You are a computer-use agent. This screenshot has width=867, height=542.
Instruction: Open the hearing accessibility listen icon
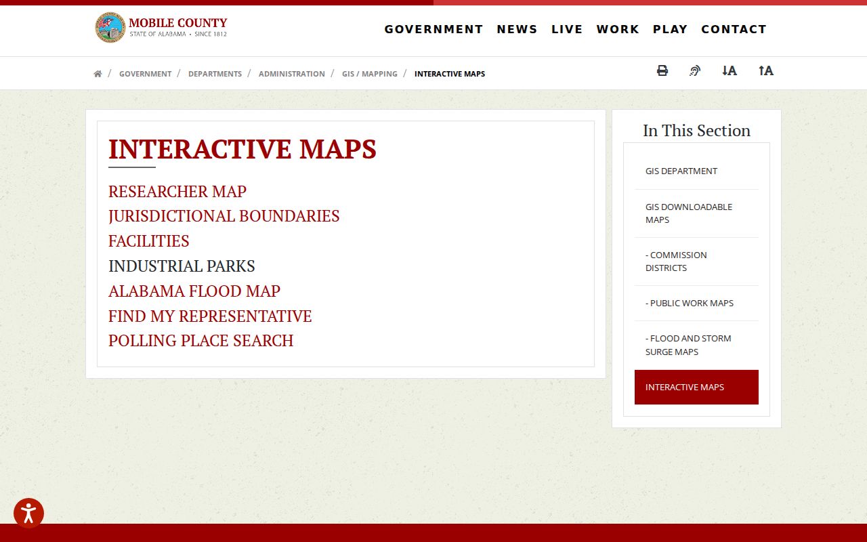click(695, 70)
